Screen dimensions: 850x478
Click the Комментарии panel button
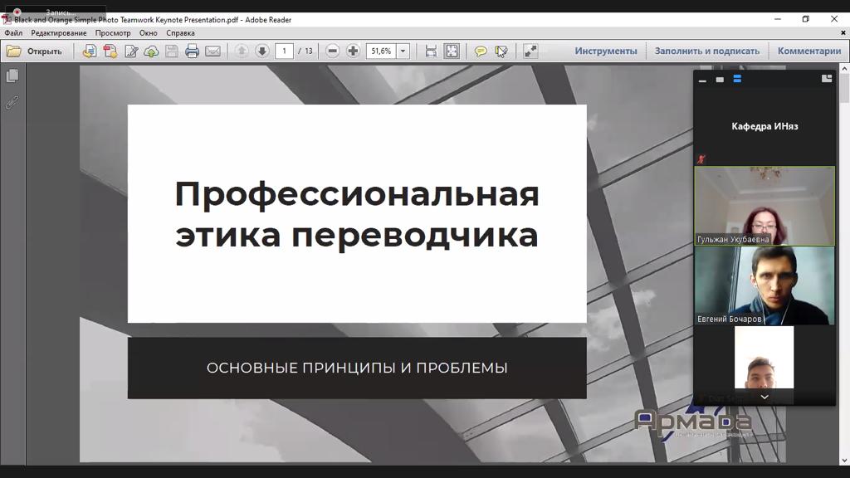point(808,51)
